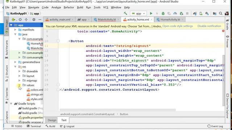Switch to the MainActivity.kt tab

107,19
